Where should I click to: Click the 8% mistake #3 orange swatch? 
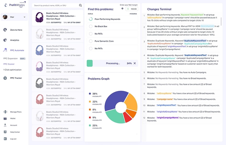[90, 109]
